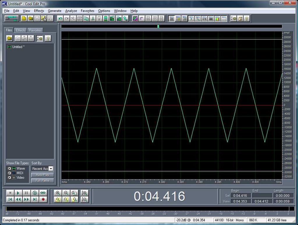Open the time display 0:15 window icon
Screen dimensions: 298x225
[204, 19]
